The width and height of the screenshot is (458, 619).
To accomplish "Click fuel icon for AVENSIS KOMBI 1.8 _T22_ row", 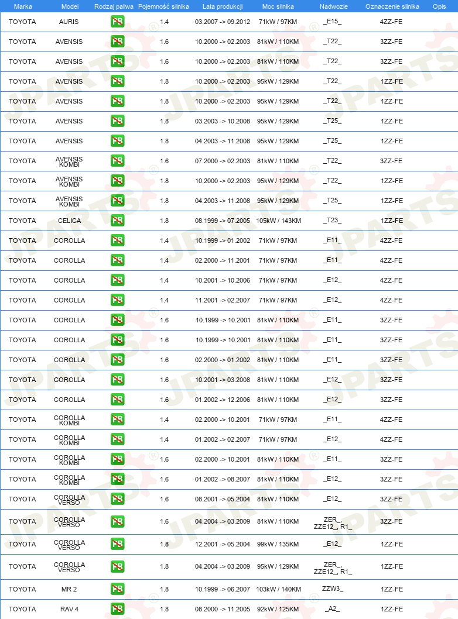I will point(117,180).
